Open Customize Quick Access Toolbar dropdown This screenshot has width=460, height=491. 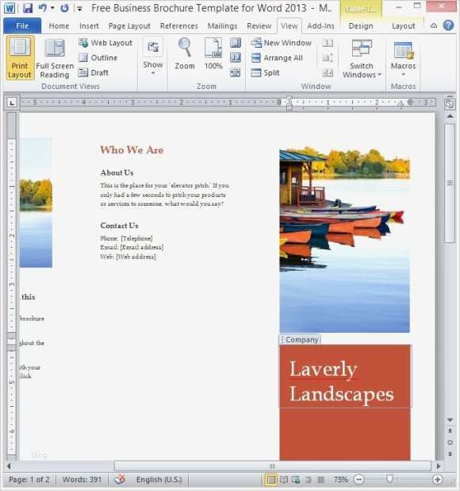click(x=79, y=9)
